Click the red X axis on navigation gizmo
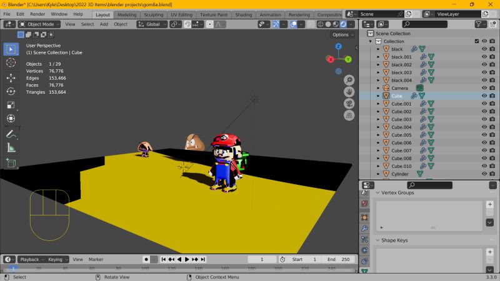 pyautogui.click(x=331, y=59)
